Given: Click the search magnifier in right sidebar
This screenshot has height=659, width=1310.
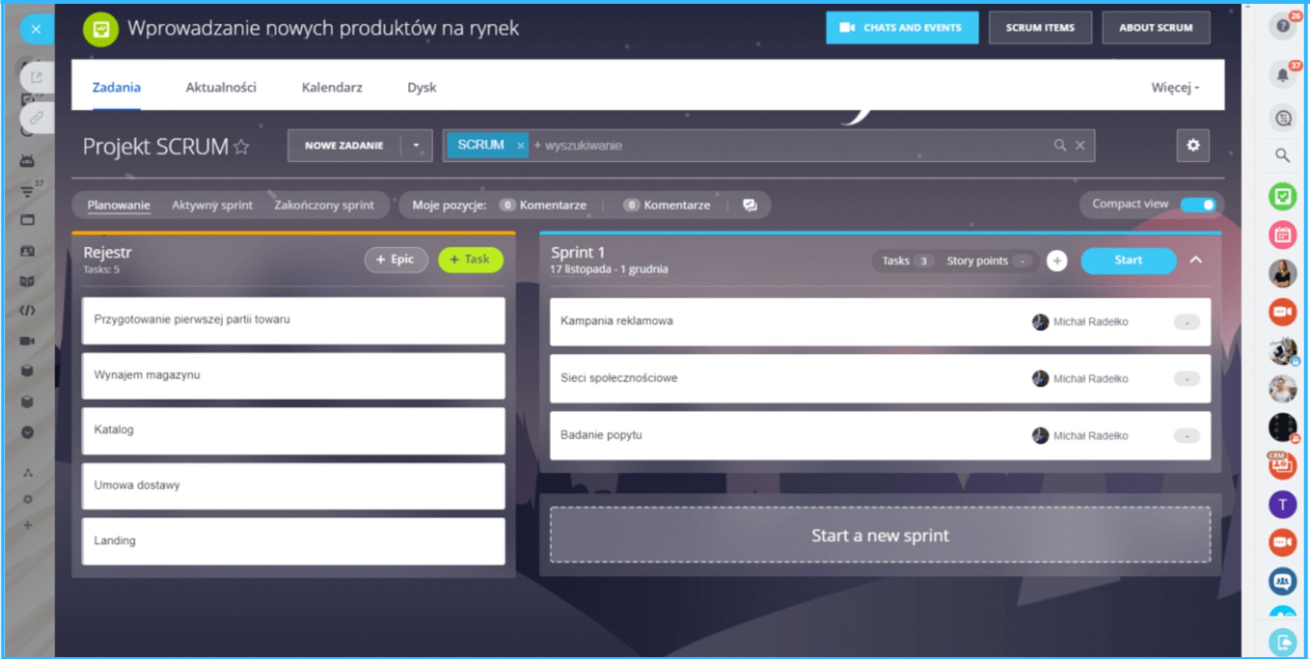Looking at the screenshot, I should (1282, 155).
